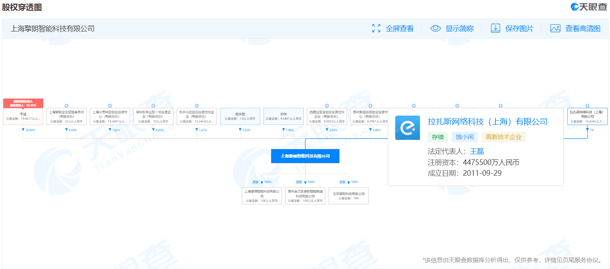Click the fullscreen view icon
The width and height of the screenshot is (610, 269).
[x=376, y=28]
